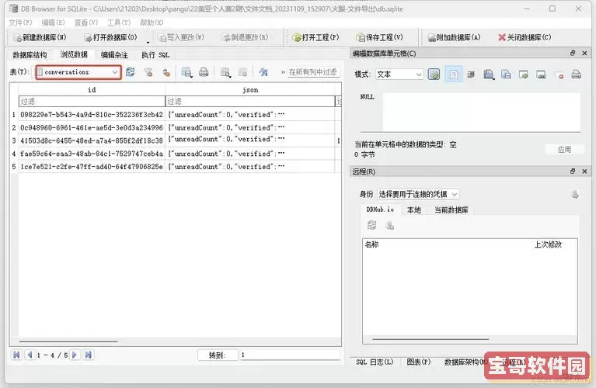Open the 编辑(E) menu
The width and height of the screenshot is (596, 388).
pyautogui.click(x=53, y=23)
